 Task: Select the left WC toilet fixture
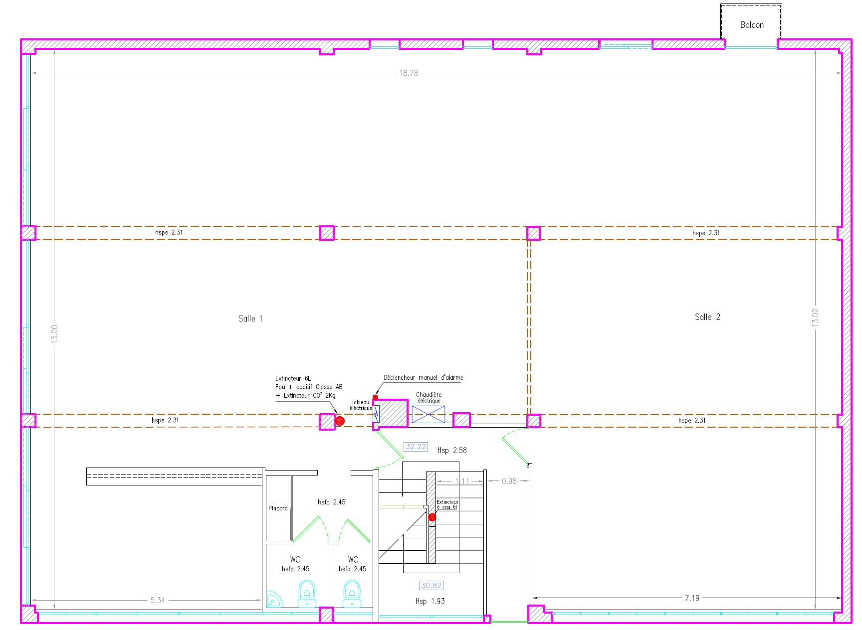(307, 593)
